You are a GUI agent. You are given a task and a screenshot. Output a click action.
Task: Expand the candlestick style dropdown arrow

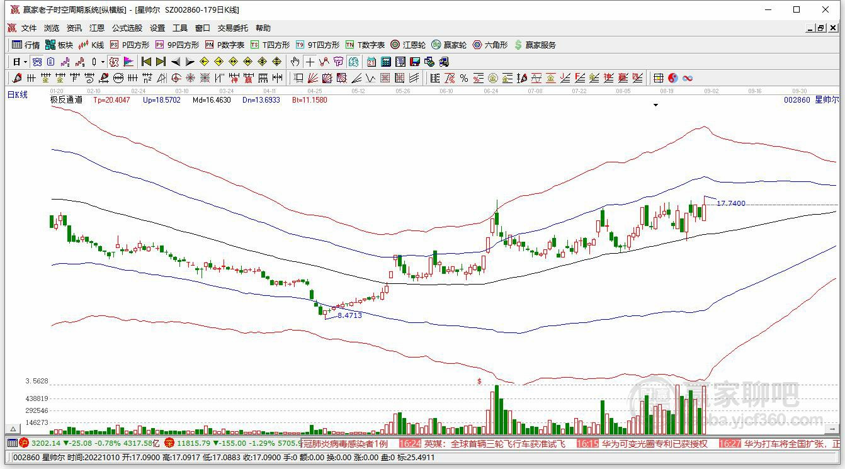coord(103,62)
